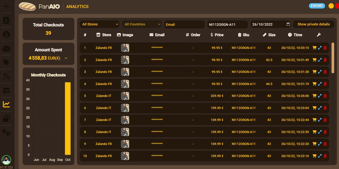
Task: Click the ANALYTICS page title
Action: coord(77,6)
